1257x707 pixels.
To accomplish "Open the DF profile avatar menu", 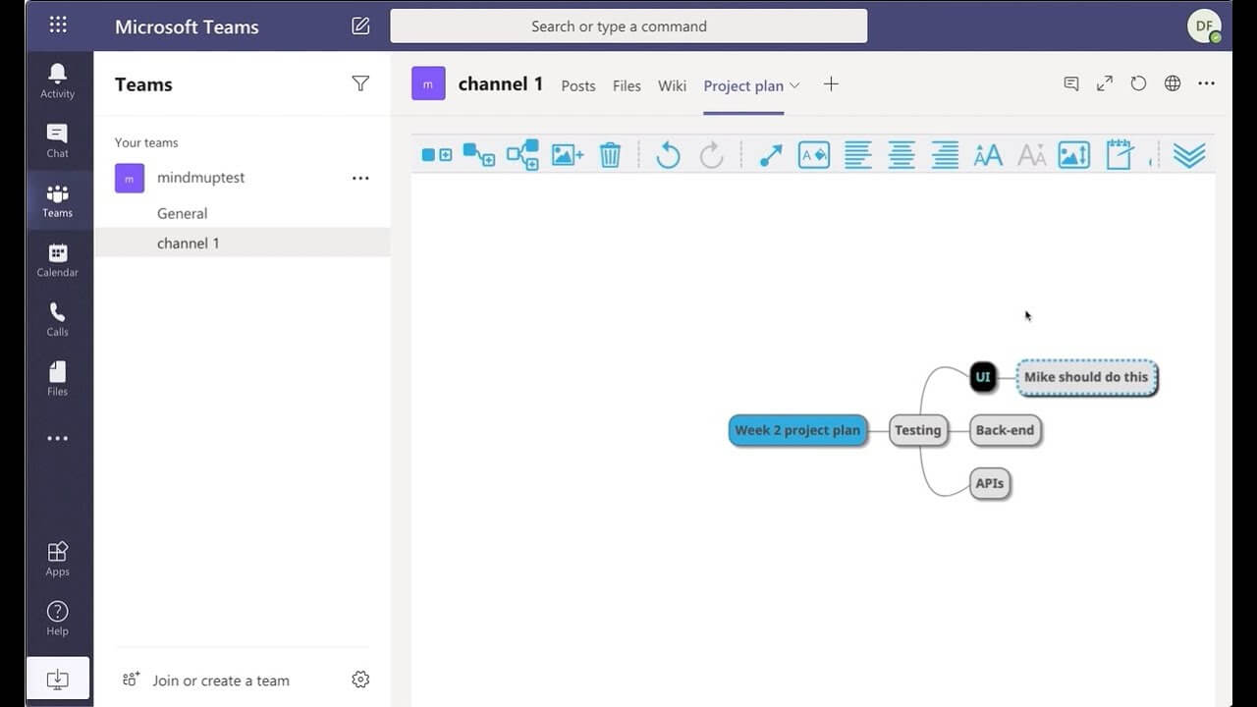I will (1204, 27).
